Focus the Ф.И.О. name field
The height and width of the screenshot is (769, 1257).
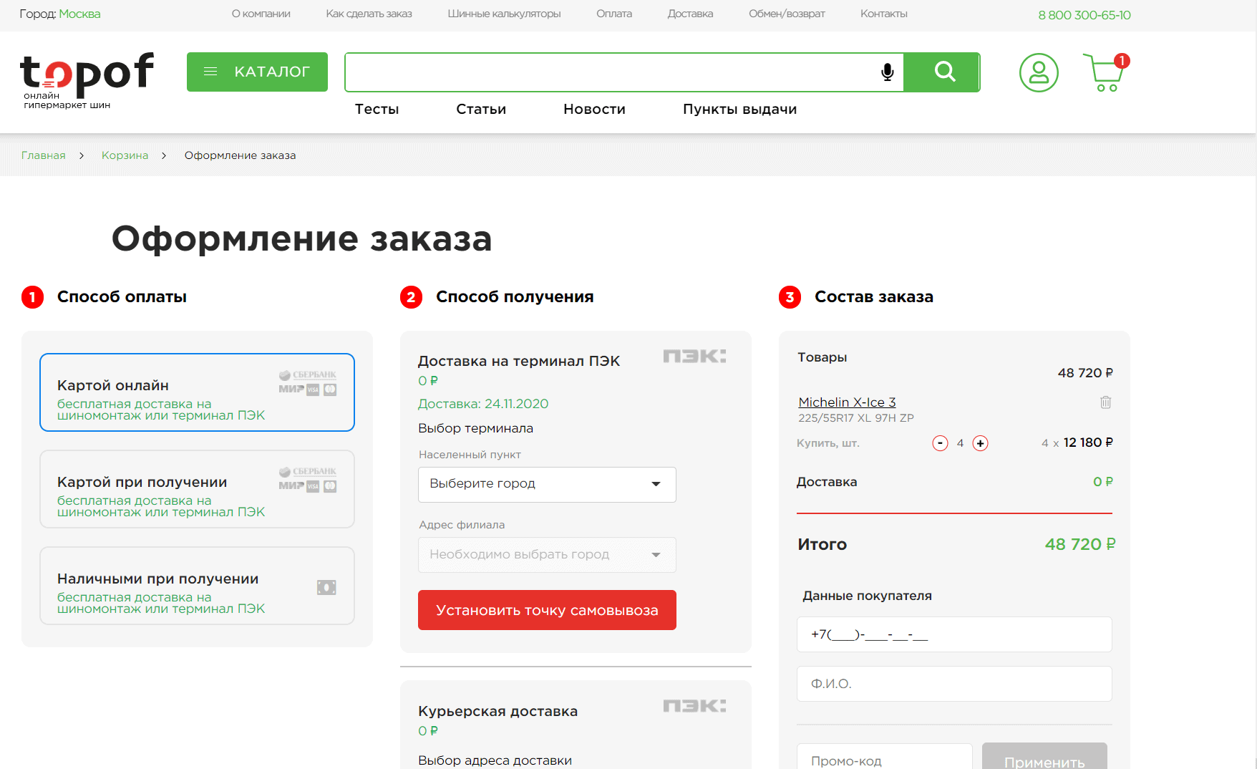pyautogui.click(x=954, y=684)
